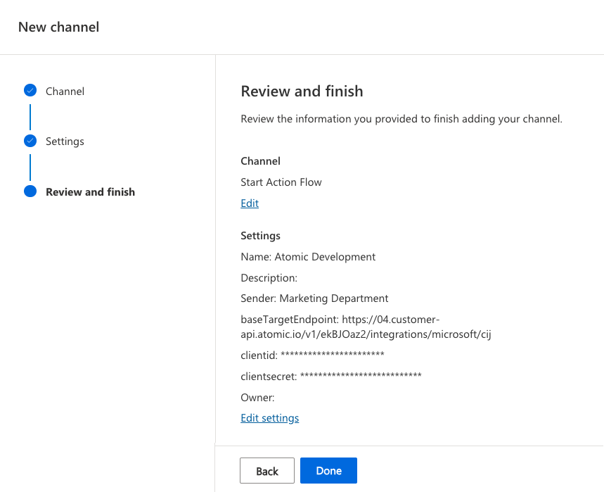This screenshot has height=492, width=604.
Task: Click the Owner field line
Action: (257, 398)
